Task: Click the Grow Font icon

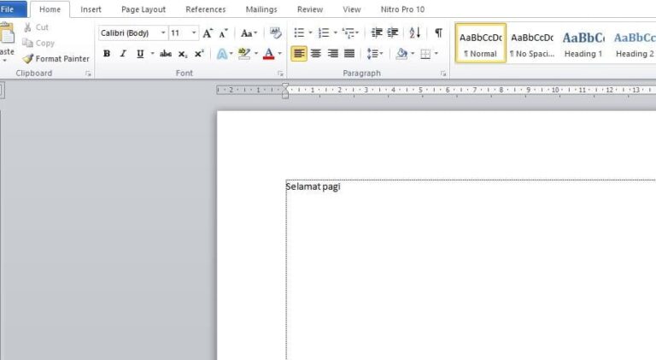Action: pos(208,33)
